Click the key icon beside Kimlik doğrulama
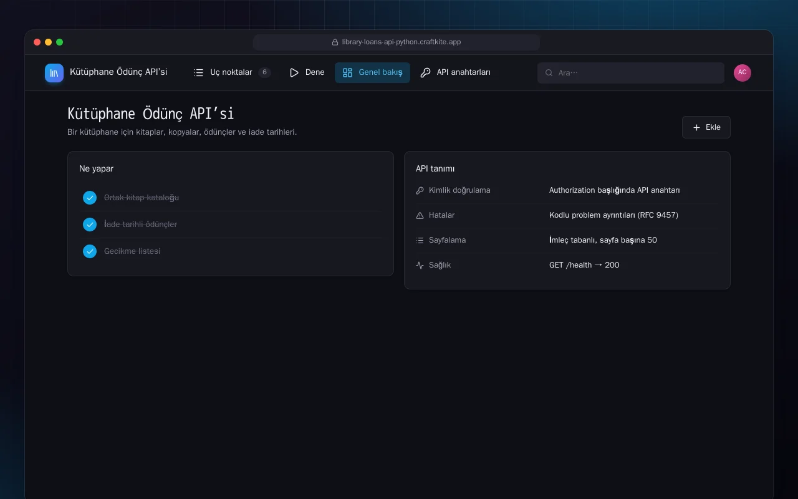798x499 pixels. pyautogui.click(x=420, y=190)
